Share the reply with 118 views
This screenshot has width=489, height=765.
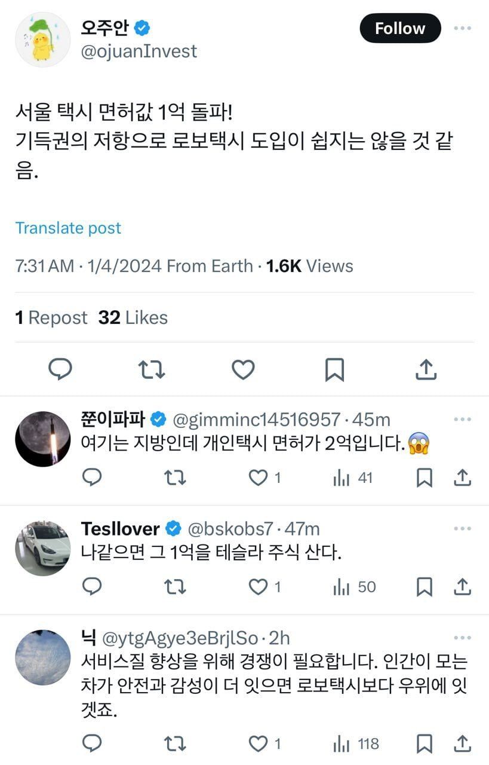[463, 743]
